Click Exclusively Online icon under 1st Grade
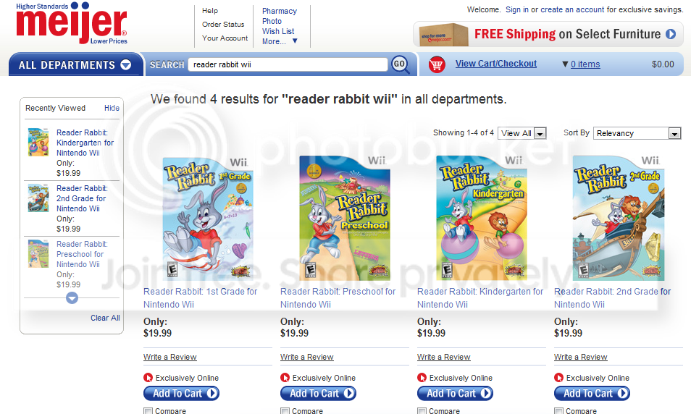The width and height of the screenshot is (691, 414). pyautogui.click(x=148, y=377)
